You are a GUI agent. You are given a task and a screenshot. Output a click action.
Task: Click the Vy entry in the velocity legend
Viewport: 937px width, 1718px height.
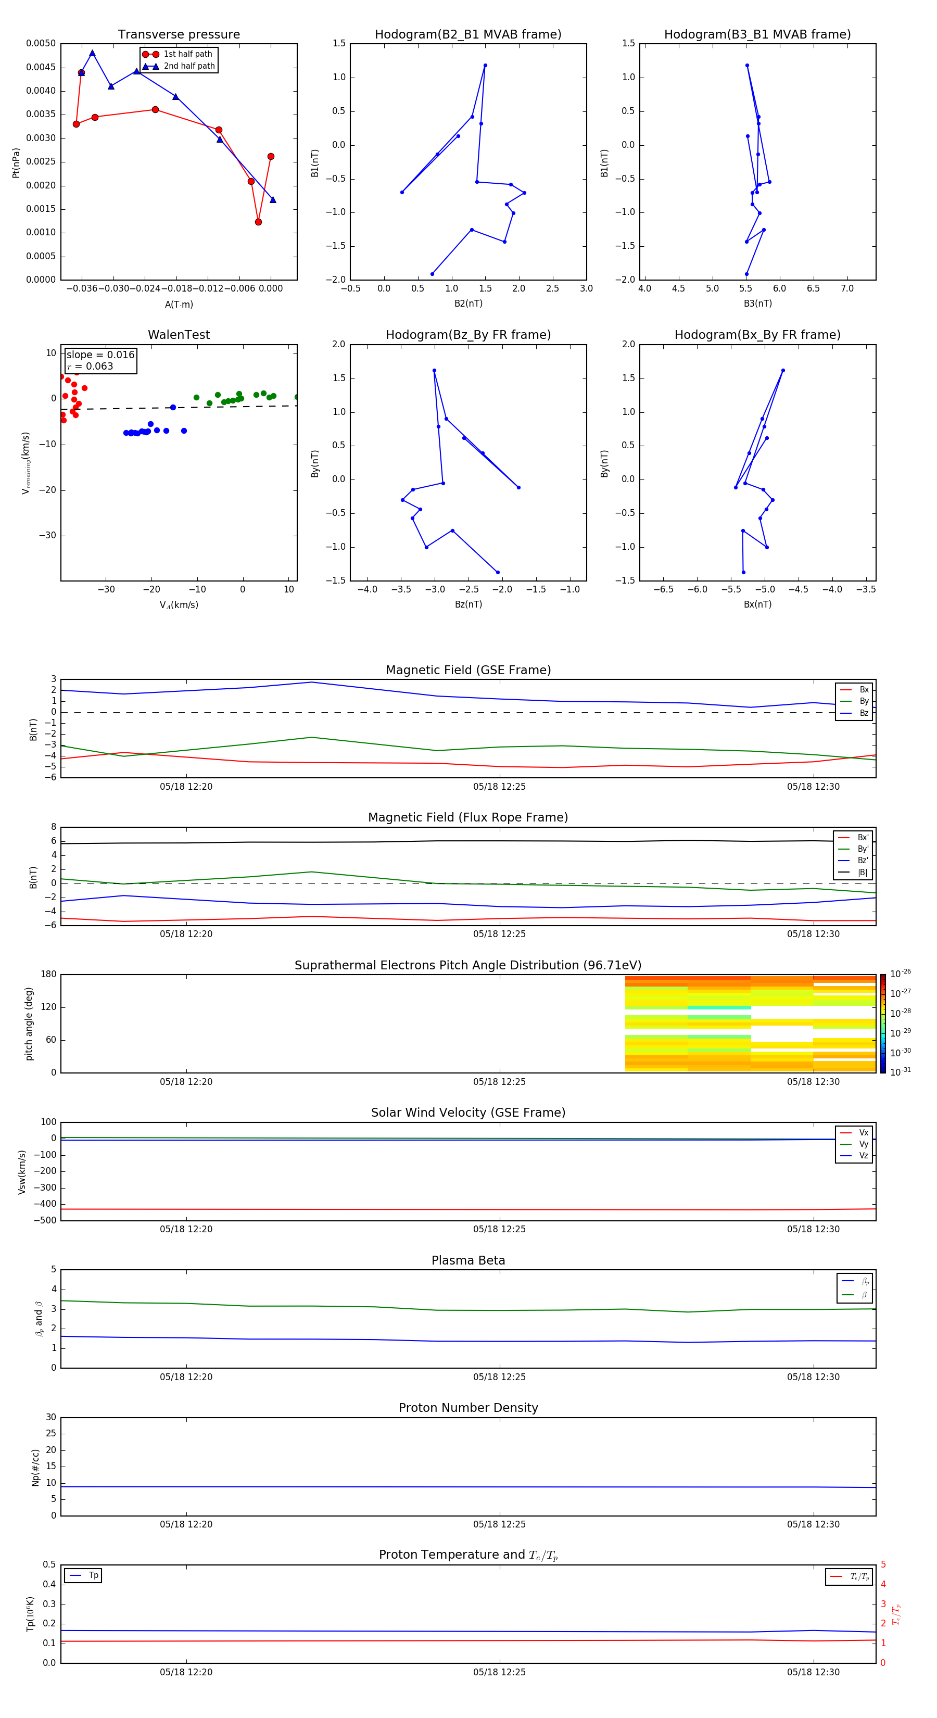pos(854,1144)
